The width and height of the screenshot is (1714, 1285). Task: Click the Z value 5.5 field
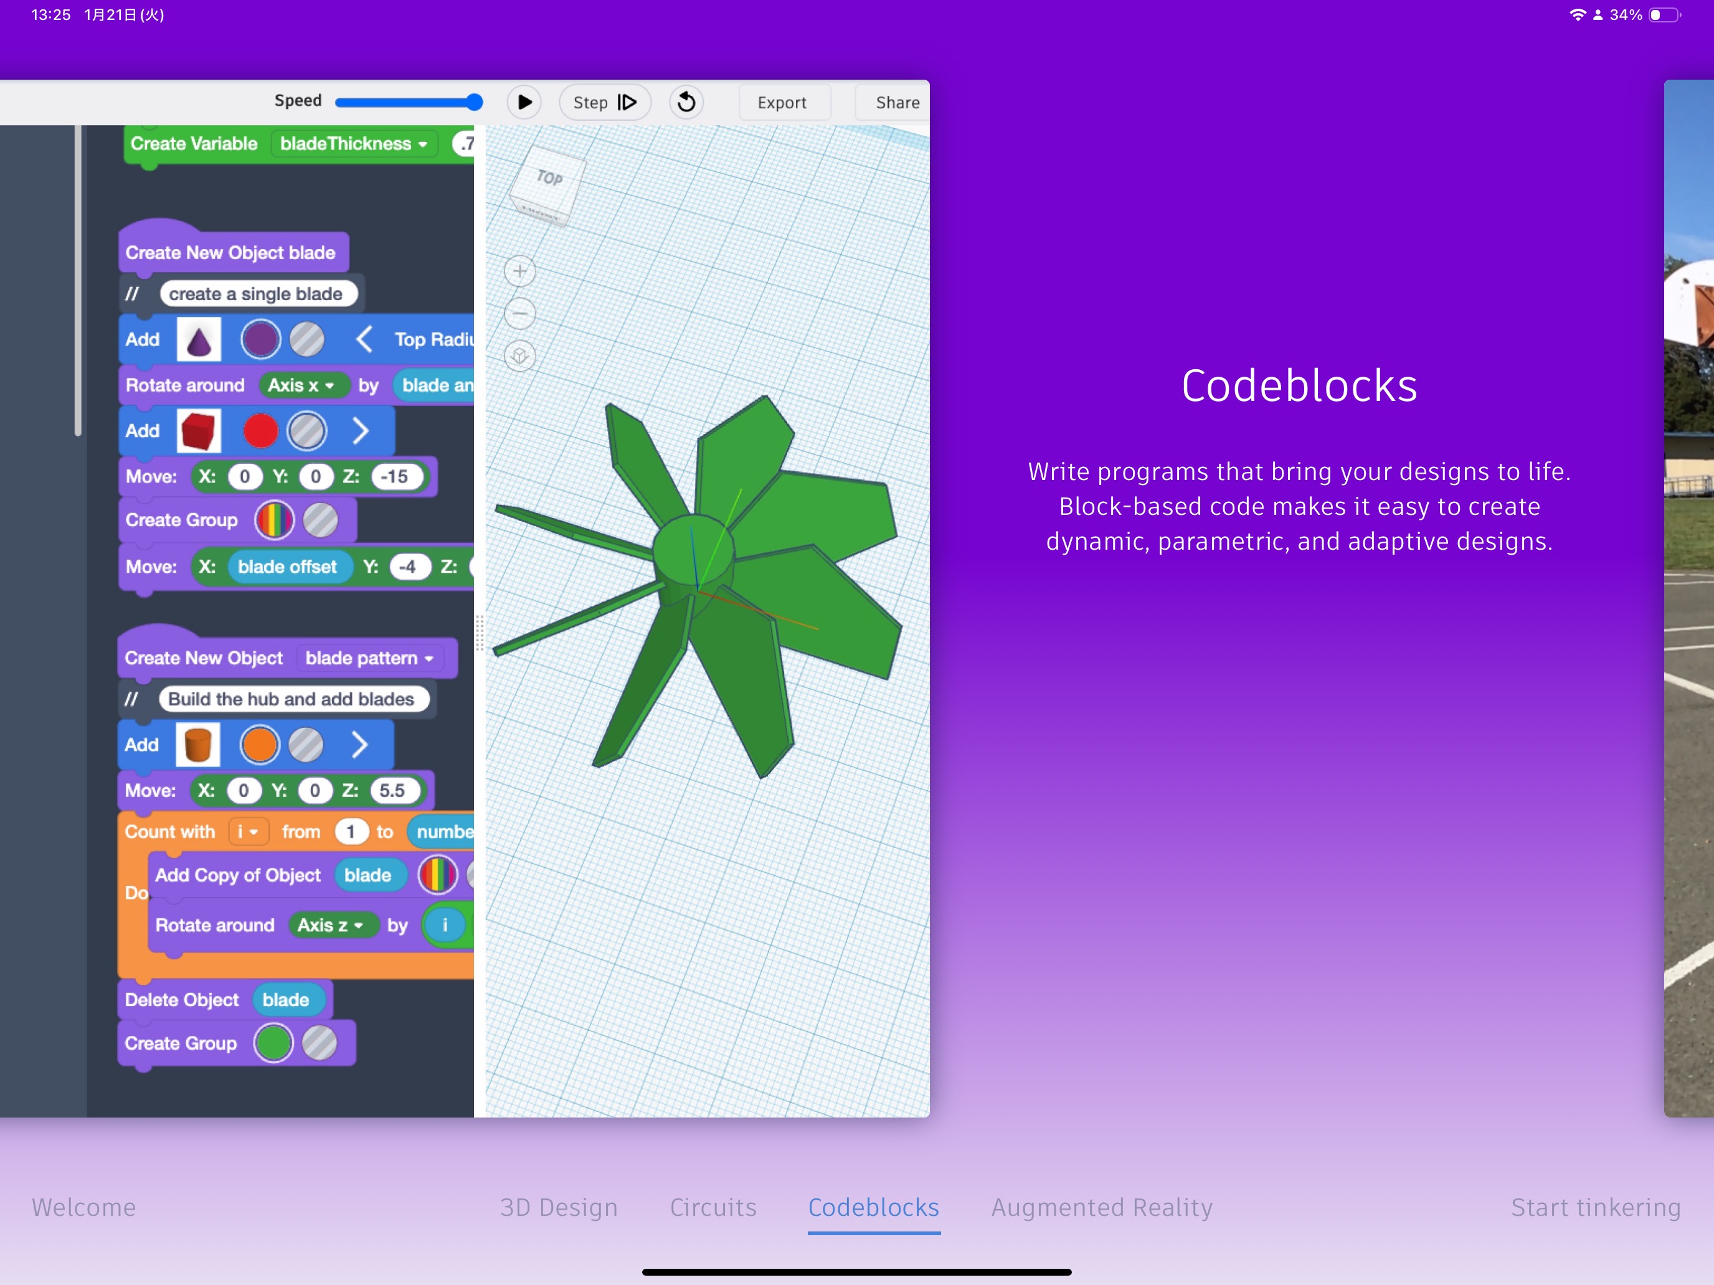[x=395, y=790]
